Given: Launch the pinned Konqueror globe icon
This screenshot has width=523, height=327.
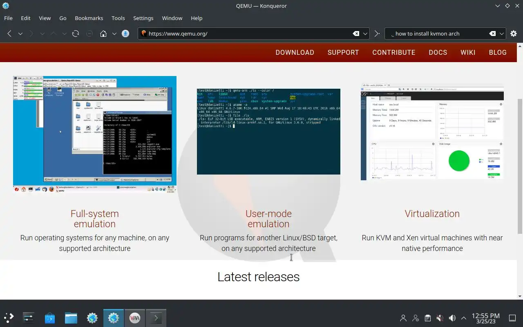Looking at the screenshot, I should [x=92, y=318].
